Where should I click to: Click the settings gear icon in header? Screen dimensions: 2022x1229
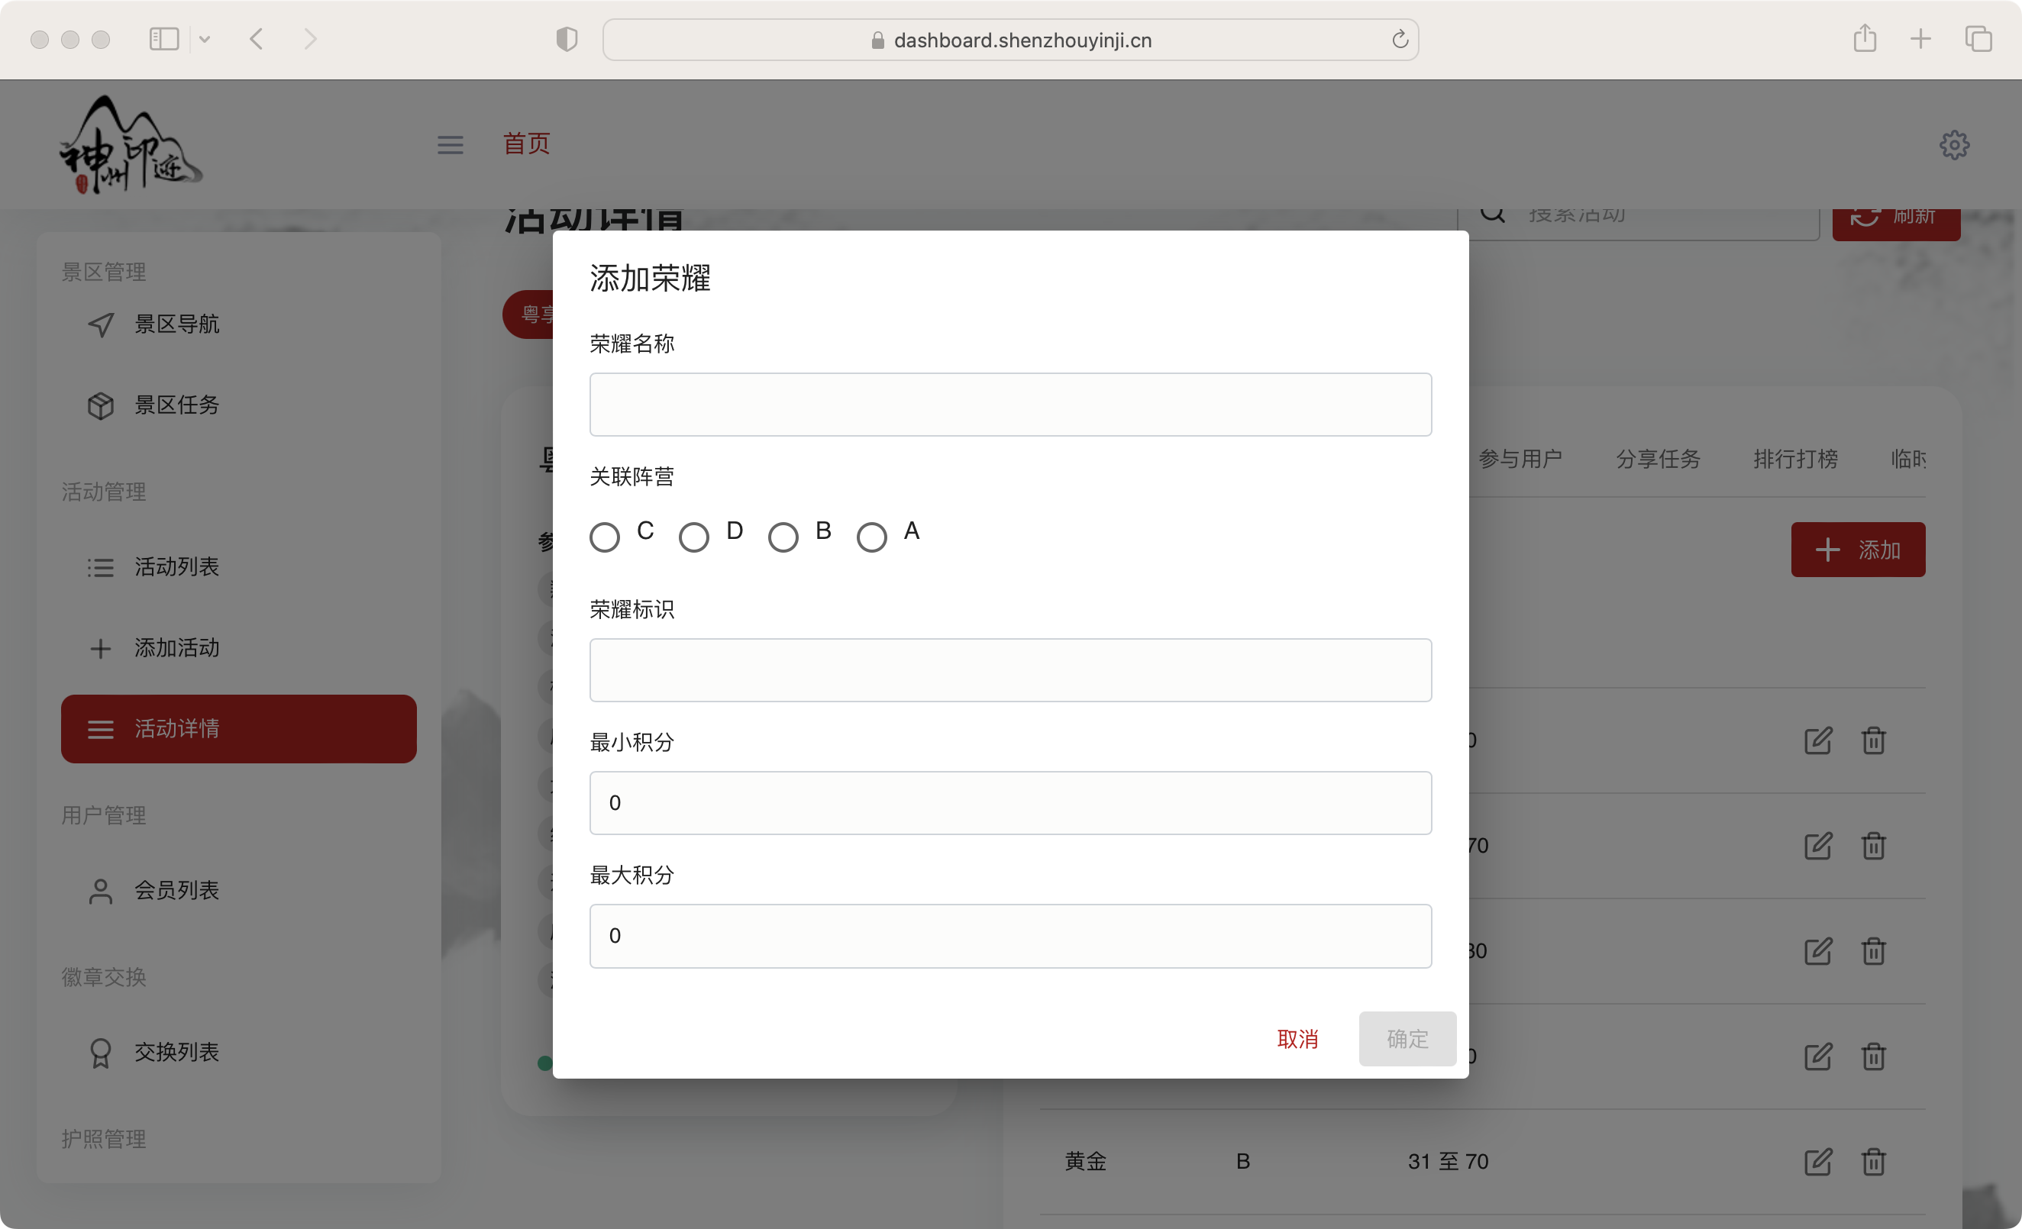[1954, 145]
